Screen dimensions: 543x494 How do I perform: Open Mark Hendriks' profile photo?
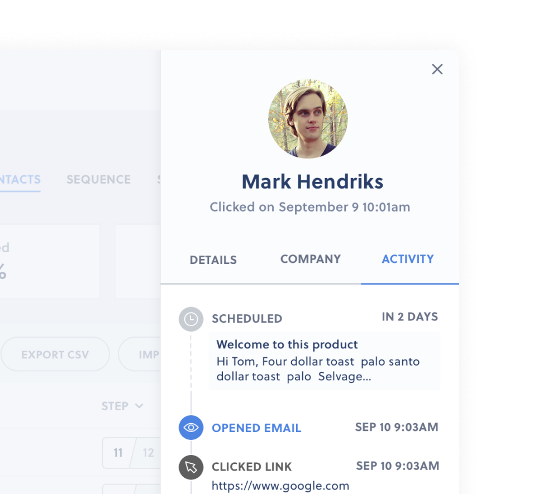click(308, 119)
